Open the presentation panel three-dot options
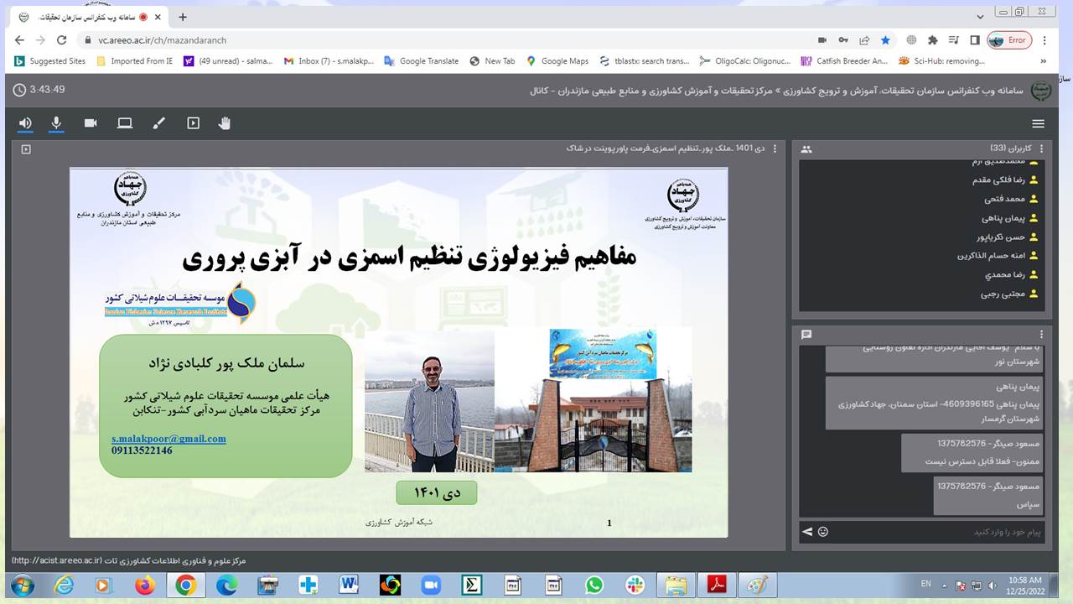Viewport: 1073px width, 604px height. coord(774,148)
